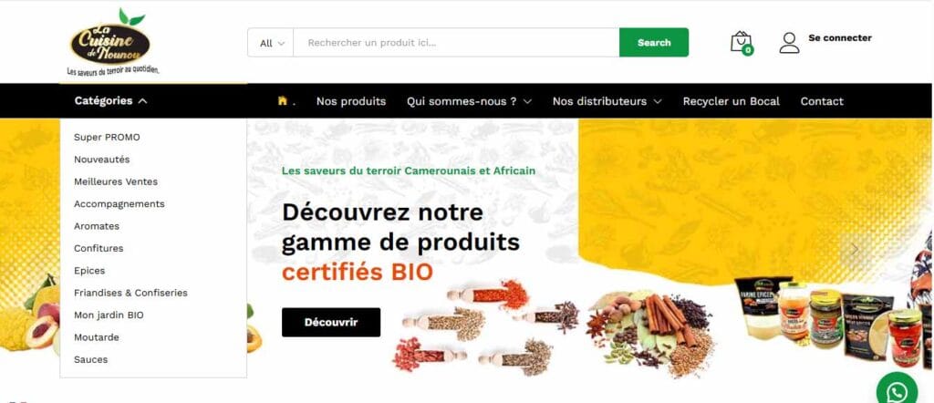
Task: Click the green Search button
Action: click(654, 43)
